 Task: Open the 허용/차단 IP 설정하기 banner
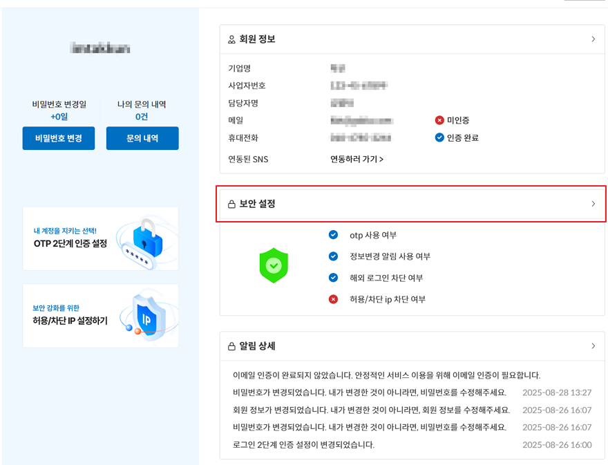pos(100,316)
